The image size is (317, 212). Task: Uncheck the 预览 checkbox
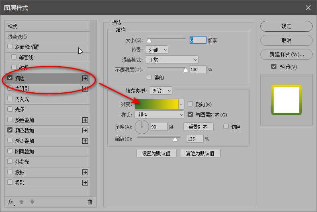click(274, 67)
